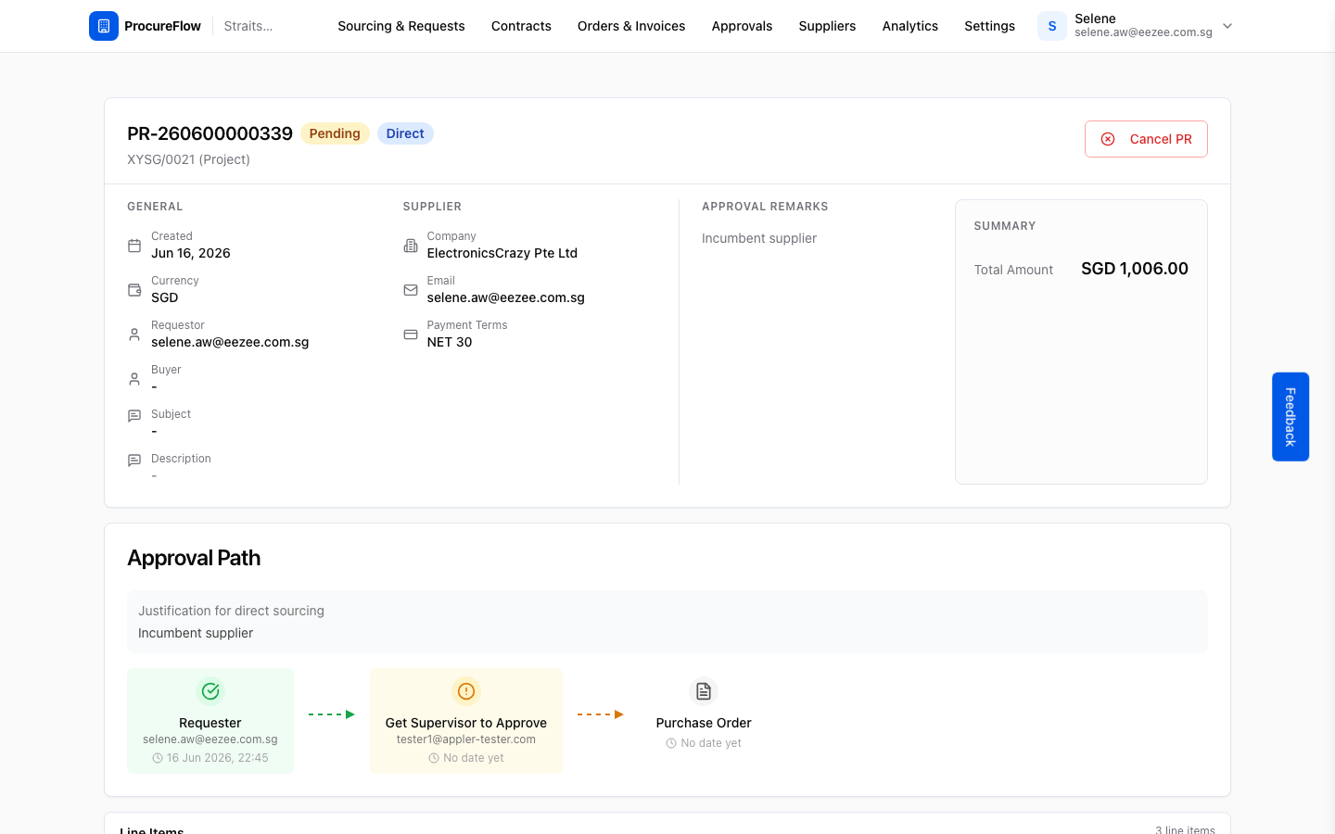Image resolution: width=1335 pixels, height=834 pixels.
Task: Open the Sourcing & Requests menu
Action: pyautogui.click(x=401, y=26)
